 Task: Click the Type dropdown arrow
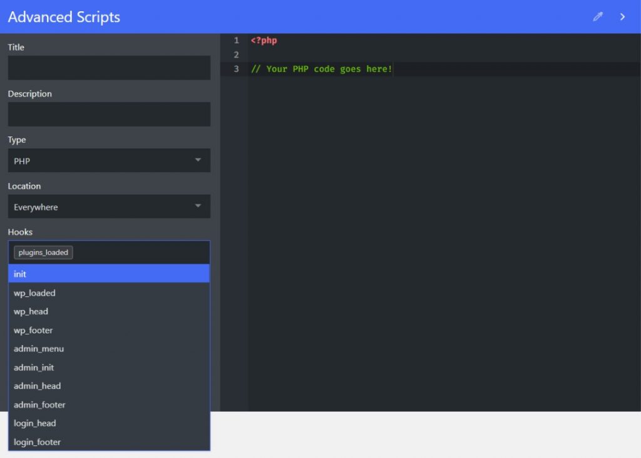pyautogui.click(x=198, y=160)
